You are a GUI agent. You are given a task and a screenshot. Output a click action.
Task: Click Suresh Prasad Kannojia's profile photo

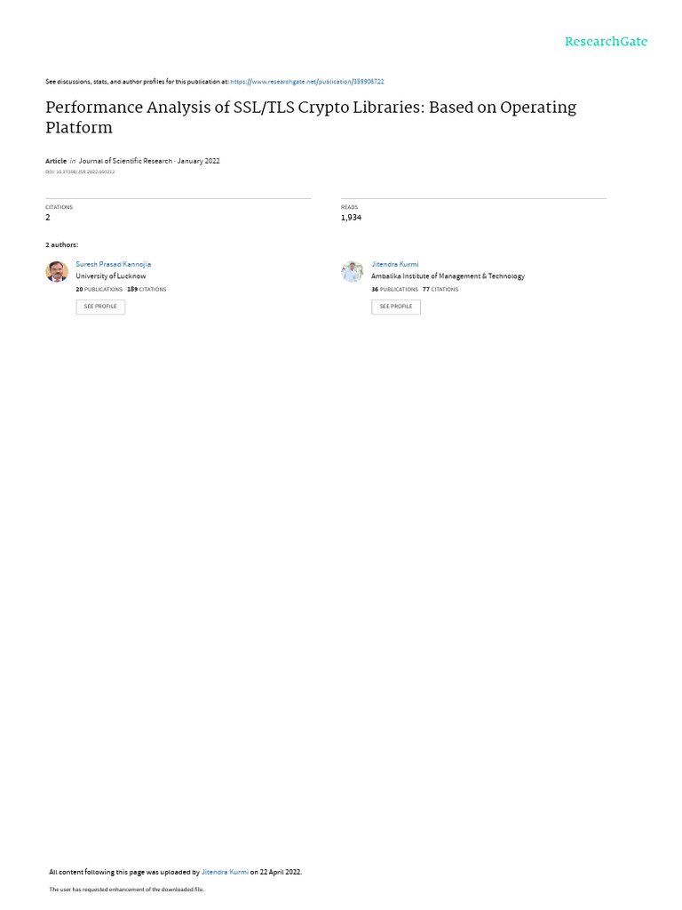(57, 271)
